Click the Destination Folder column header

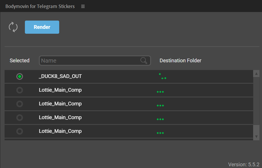180,61
